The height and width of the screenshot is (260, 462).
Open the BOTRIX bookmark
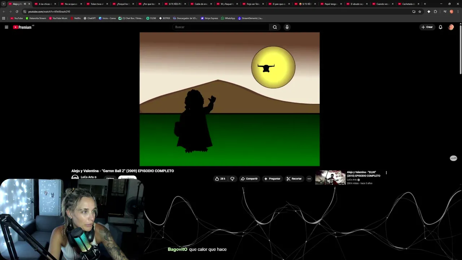point(165,18)
